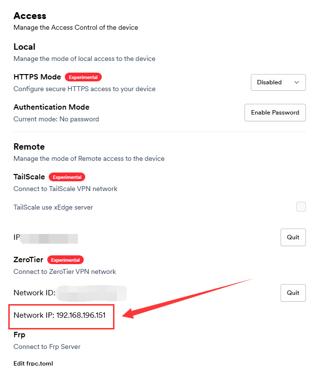The height and width of the screenshot is (366, 321).
Task: Click the Remote section heading
Action: click(x=29, y=147)
